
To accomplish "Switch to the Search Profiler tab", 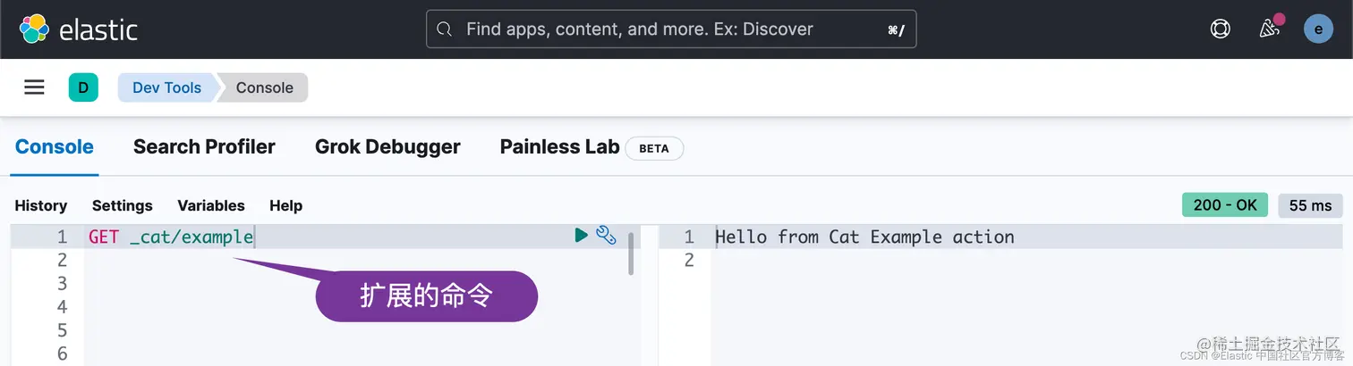I will [204, 147].
